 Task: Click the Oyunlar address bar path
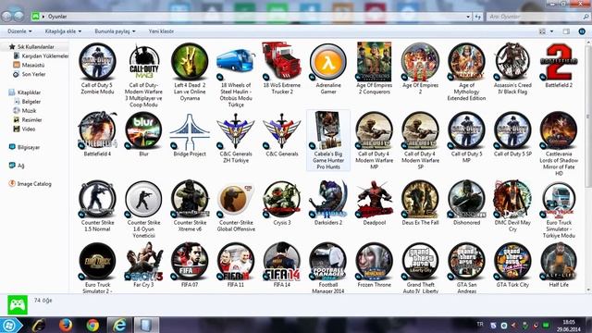(57, 17)
